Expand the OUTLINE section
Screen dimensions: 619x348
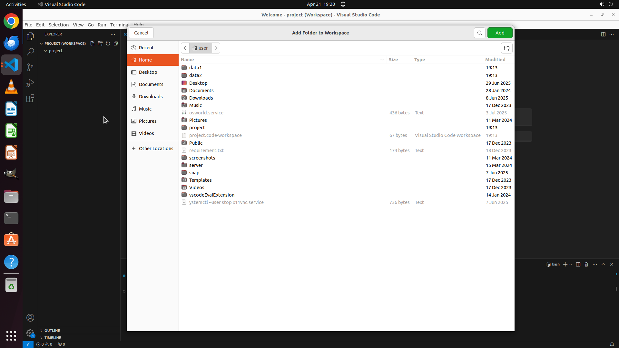click(x=52, y=331)
